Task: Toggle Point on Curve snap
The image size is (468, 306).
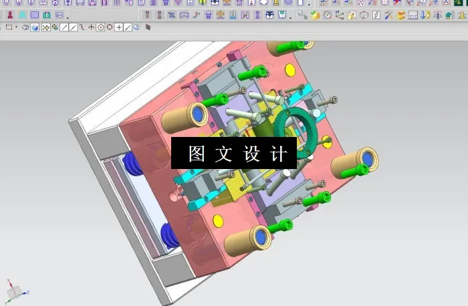Action: [x=128, y=27]
